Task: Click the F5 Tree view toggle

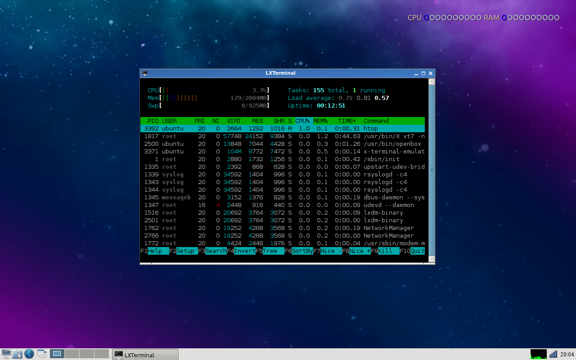Action: coord(273,251)
